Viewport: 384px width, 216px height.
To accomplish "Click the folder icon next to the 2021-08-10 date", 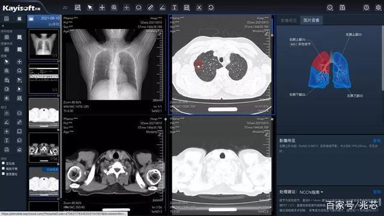I will coord(31,19).
